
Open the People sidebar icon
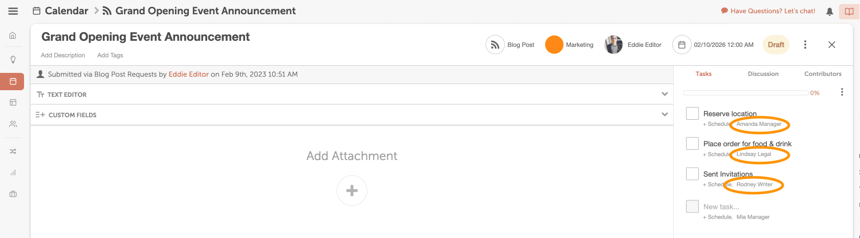click(13, 124)
